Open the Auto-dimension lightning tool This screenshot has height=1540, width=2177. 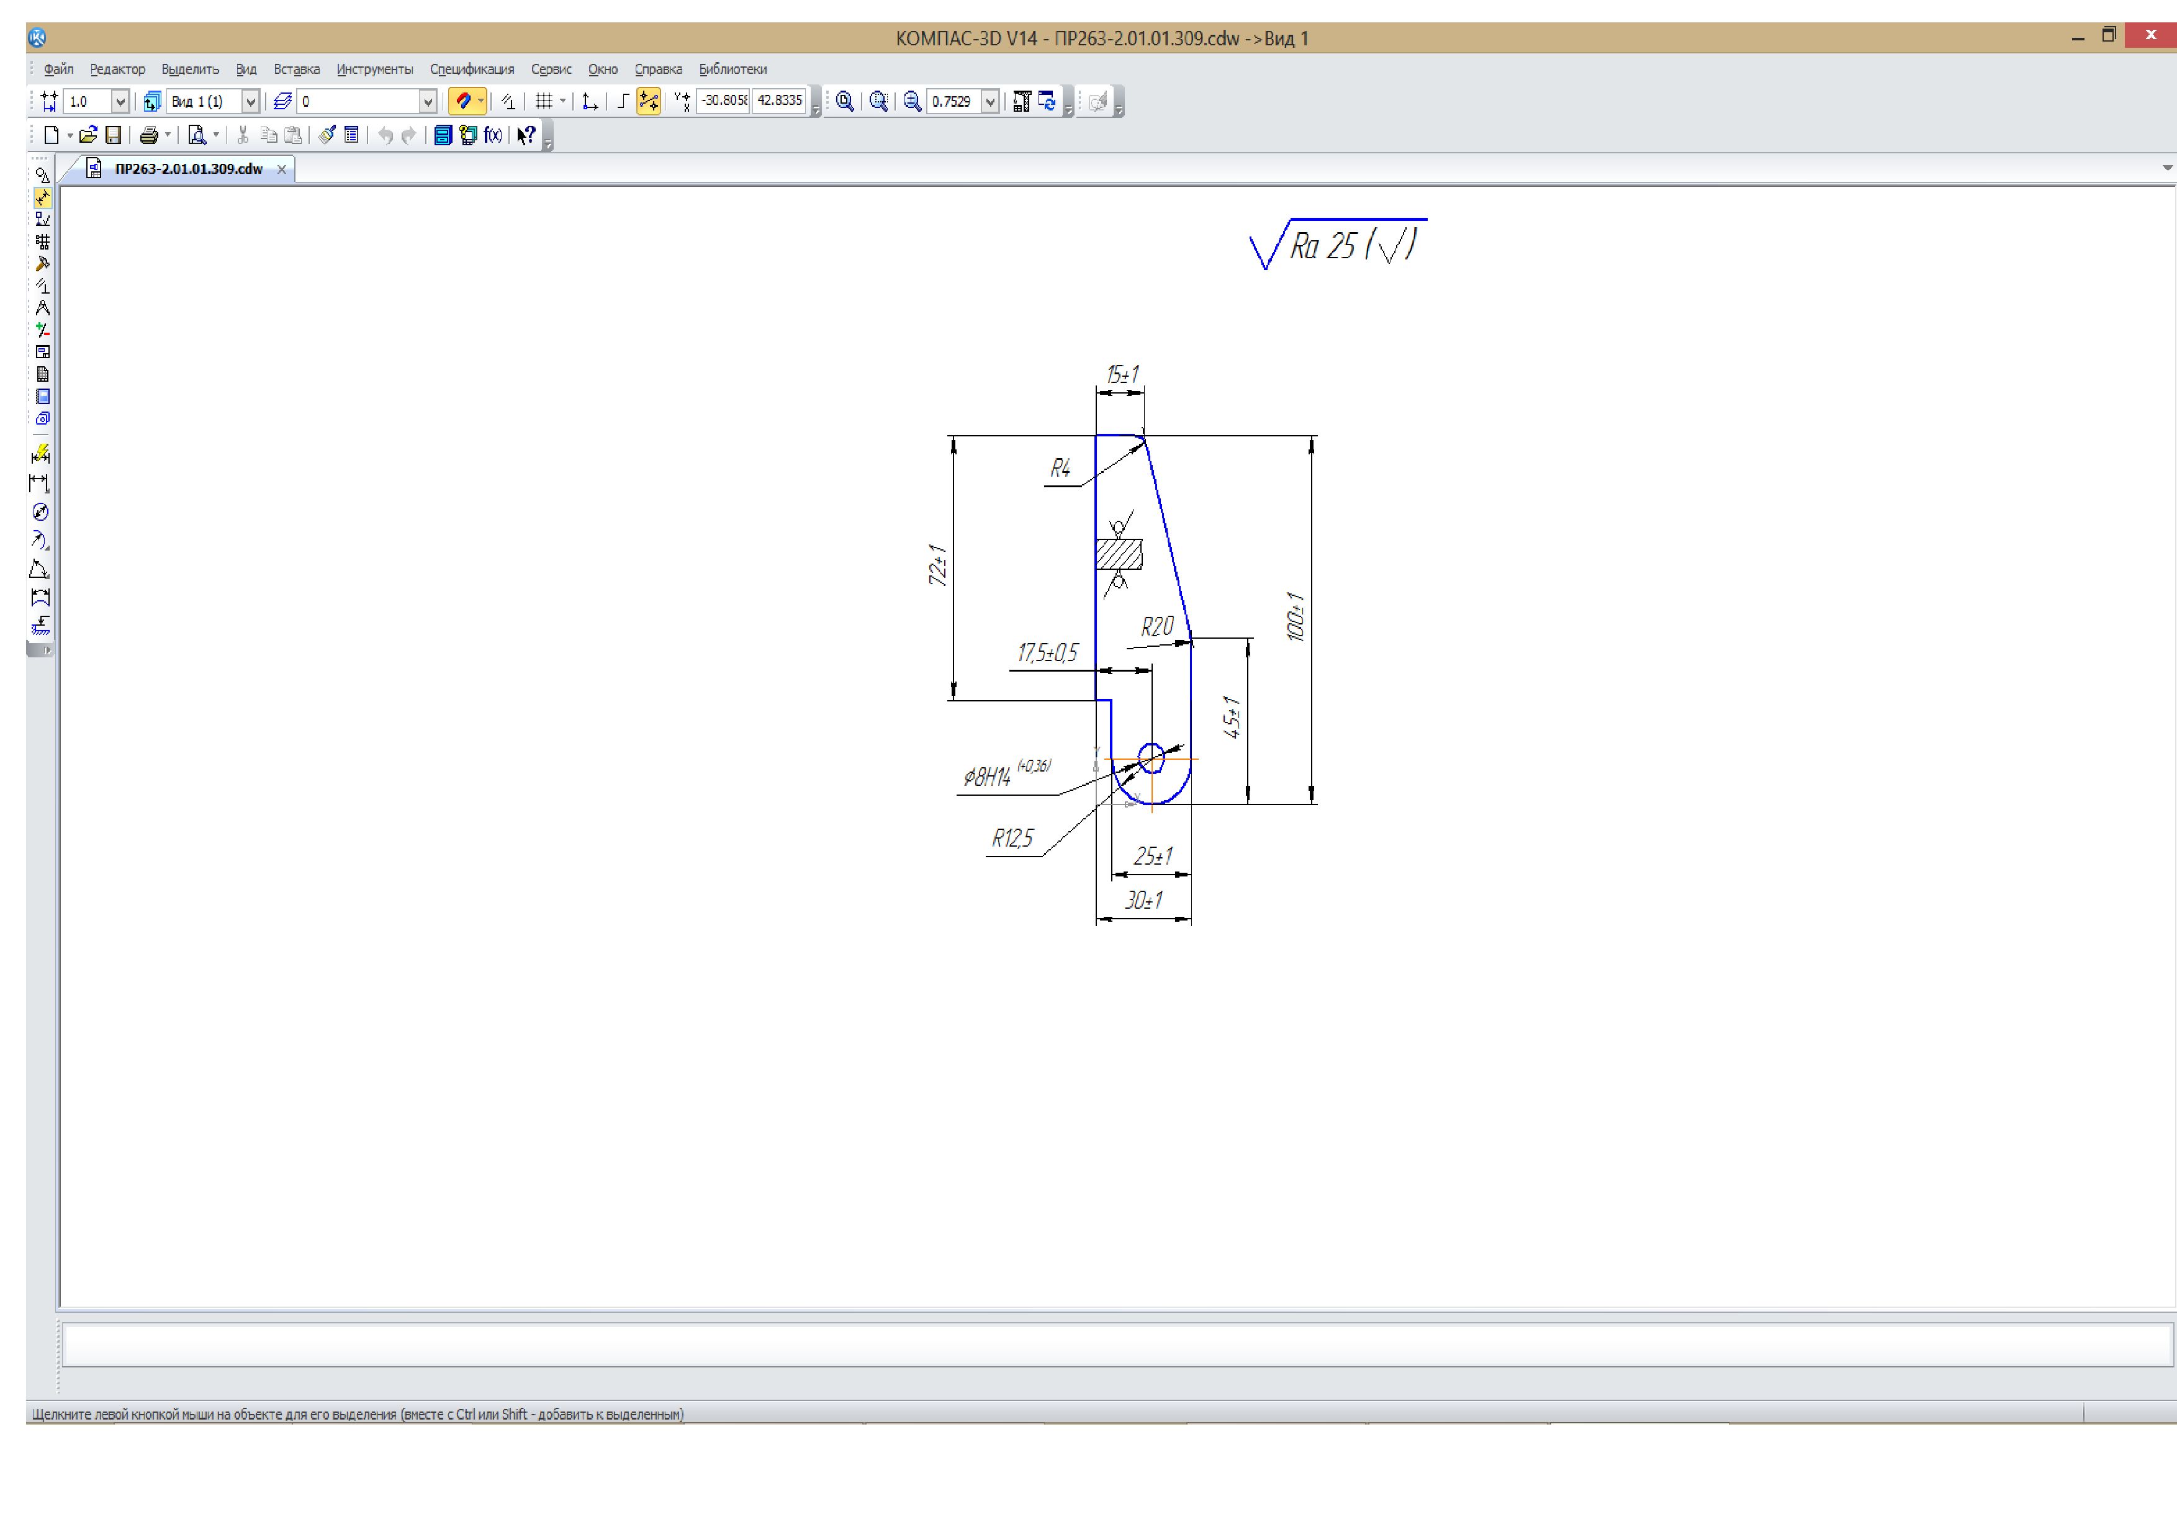40,454
